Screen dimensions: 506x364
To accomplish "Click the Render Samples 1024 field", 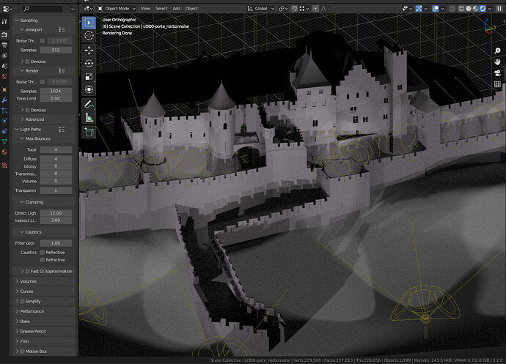I will [56, 92].
